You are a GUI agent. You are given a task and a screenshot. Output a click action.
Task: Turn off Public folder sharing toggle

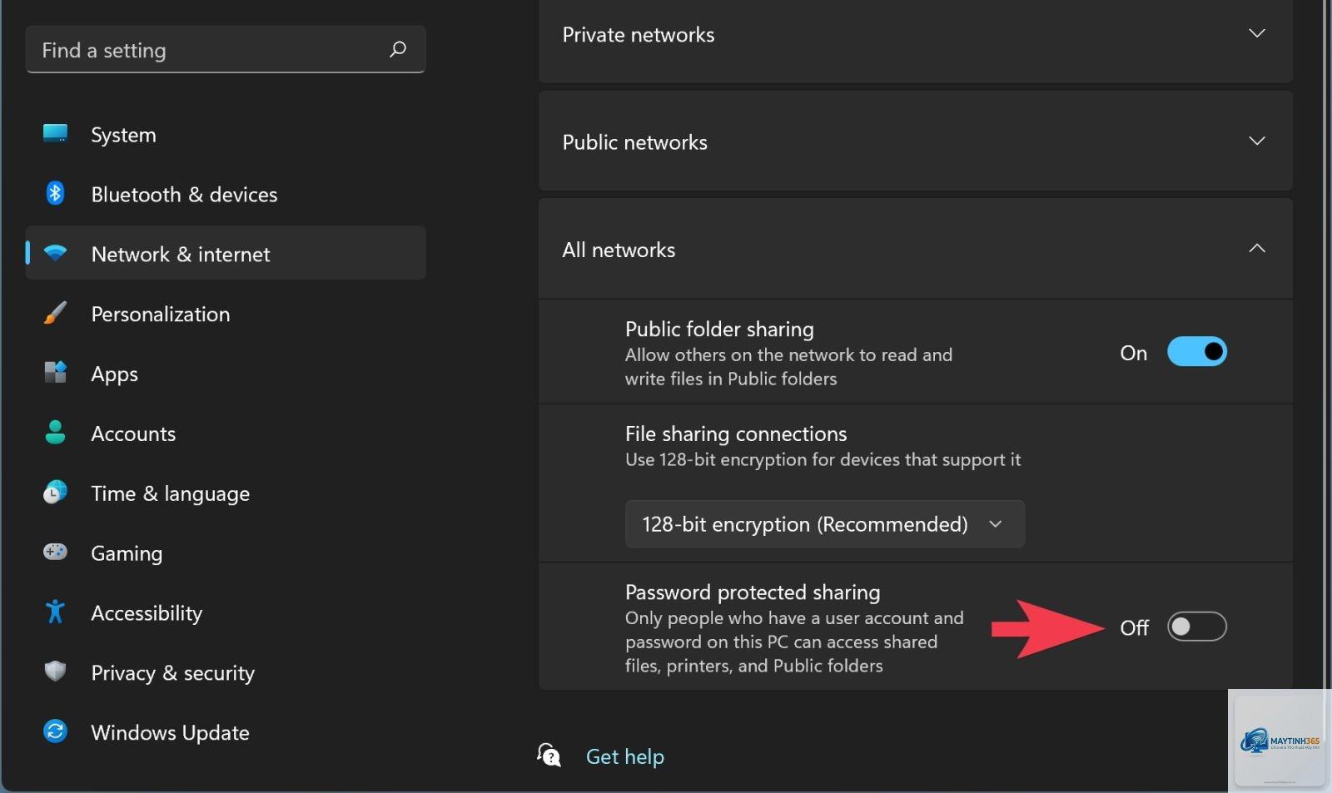point(1196,352)
